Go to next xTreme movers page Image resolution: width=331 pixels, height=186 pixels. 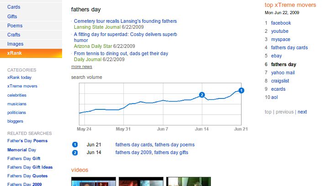click(302, 112)
